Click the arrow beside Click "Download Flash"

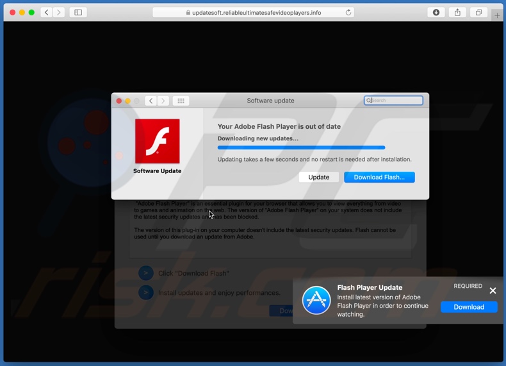pos(146,273)
